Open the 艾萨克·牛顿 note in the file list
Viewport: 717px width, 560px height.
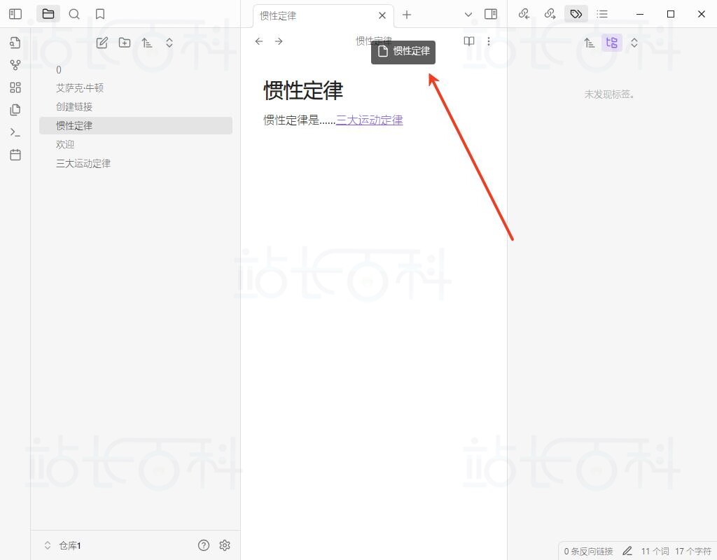[80, 88]
